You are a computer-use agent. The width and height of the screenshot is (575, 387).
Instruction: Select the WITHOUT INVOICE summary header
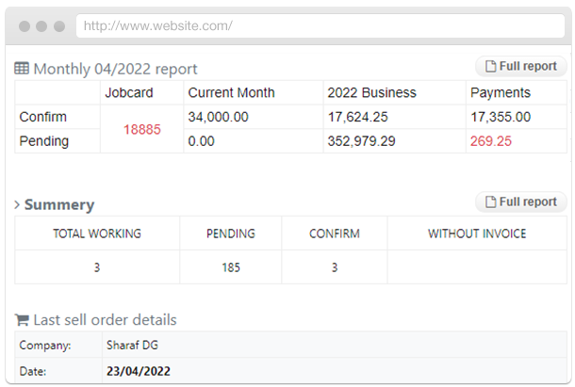tap(477, 234)
